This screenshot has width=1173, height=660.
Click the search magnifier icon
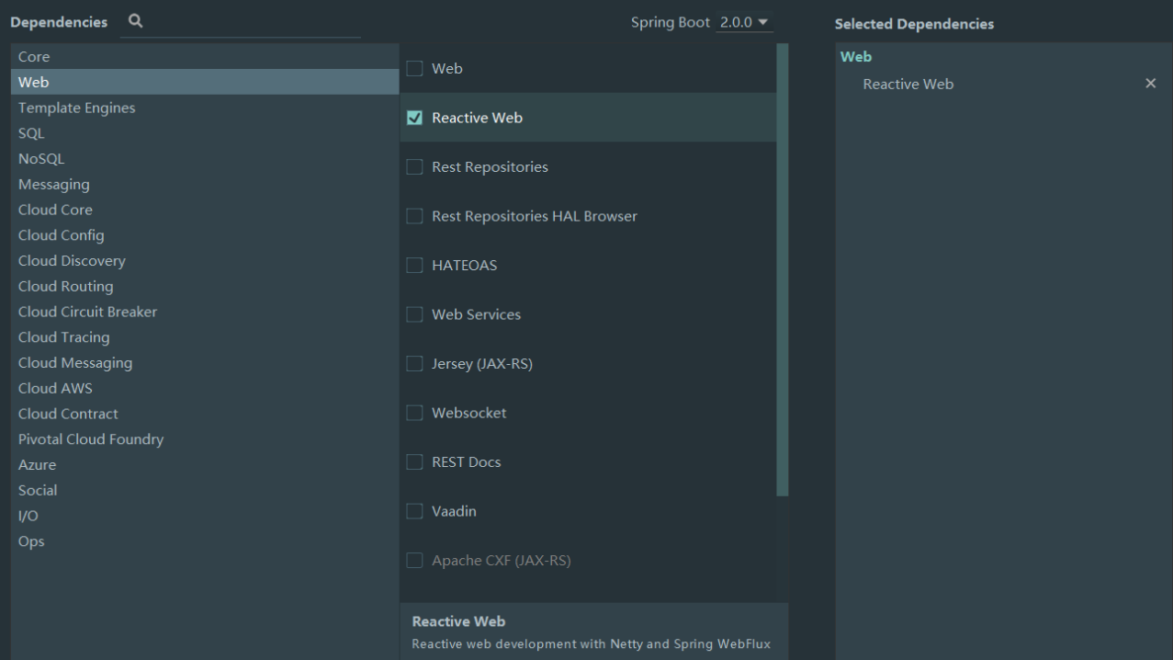135,21
